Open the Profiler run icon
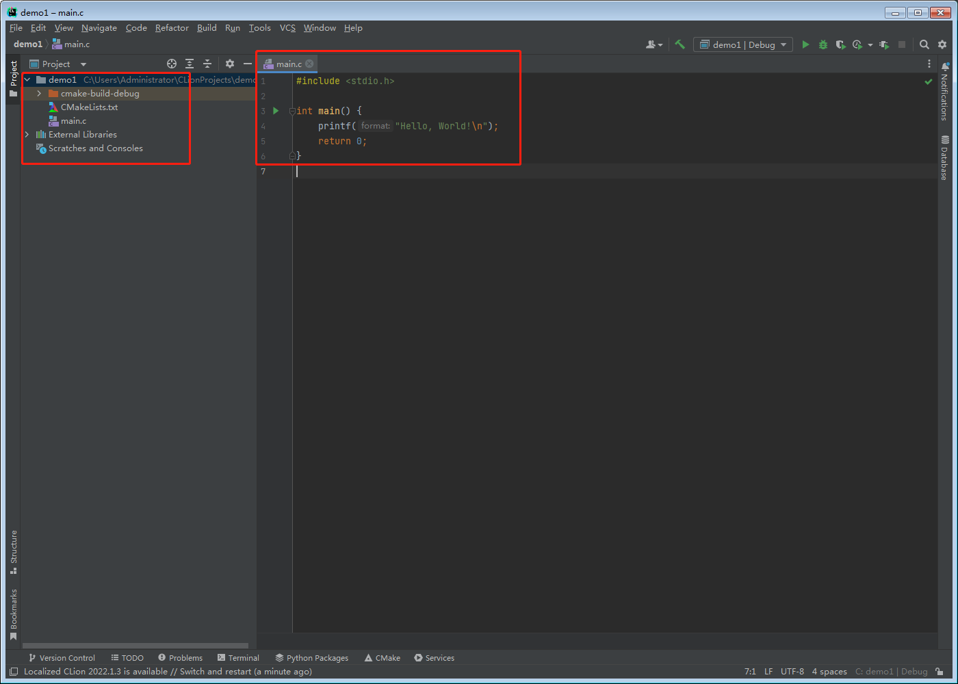Image resolution: width=958 pixels, height=684 pixels. 857,44
